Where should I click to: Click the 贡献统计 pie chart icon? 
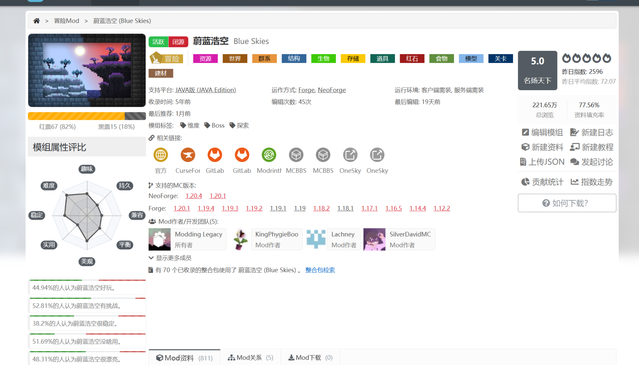point(525,182)
